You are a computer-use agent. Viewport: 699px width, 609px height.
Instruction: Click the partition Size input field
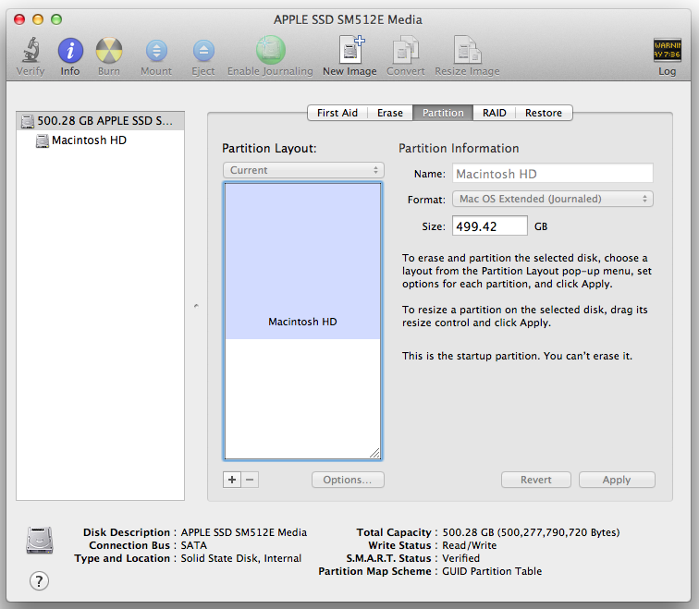489,225
